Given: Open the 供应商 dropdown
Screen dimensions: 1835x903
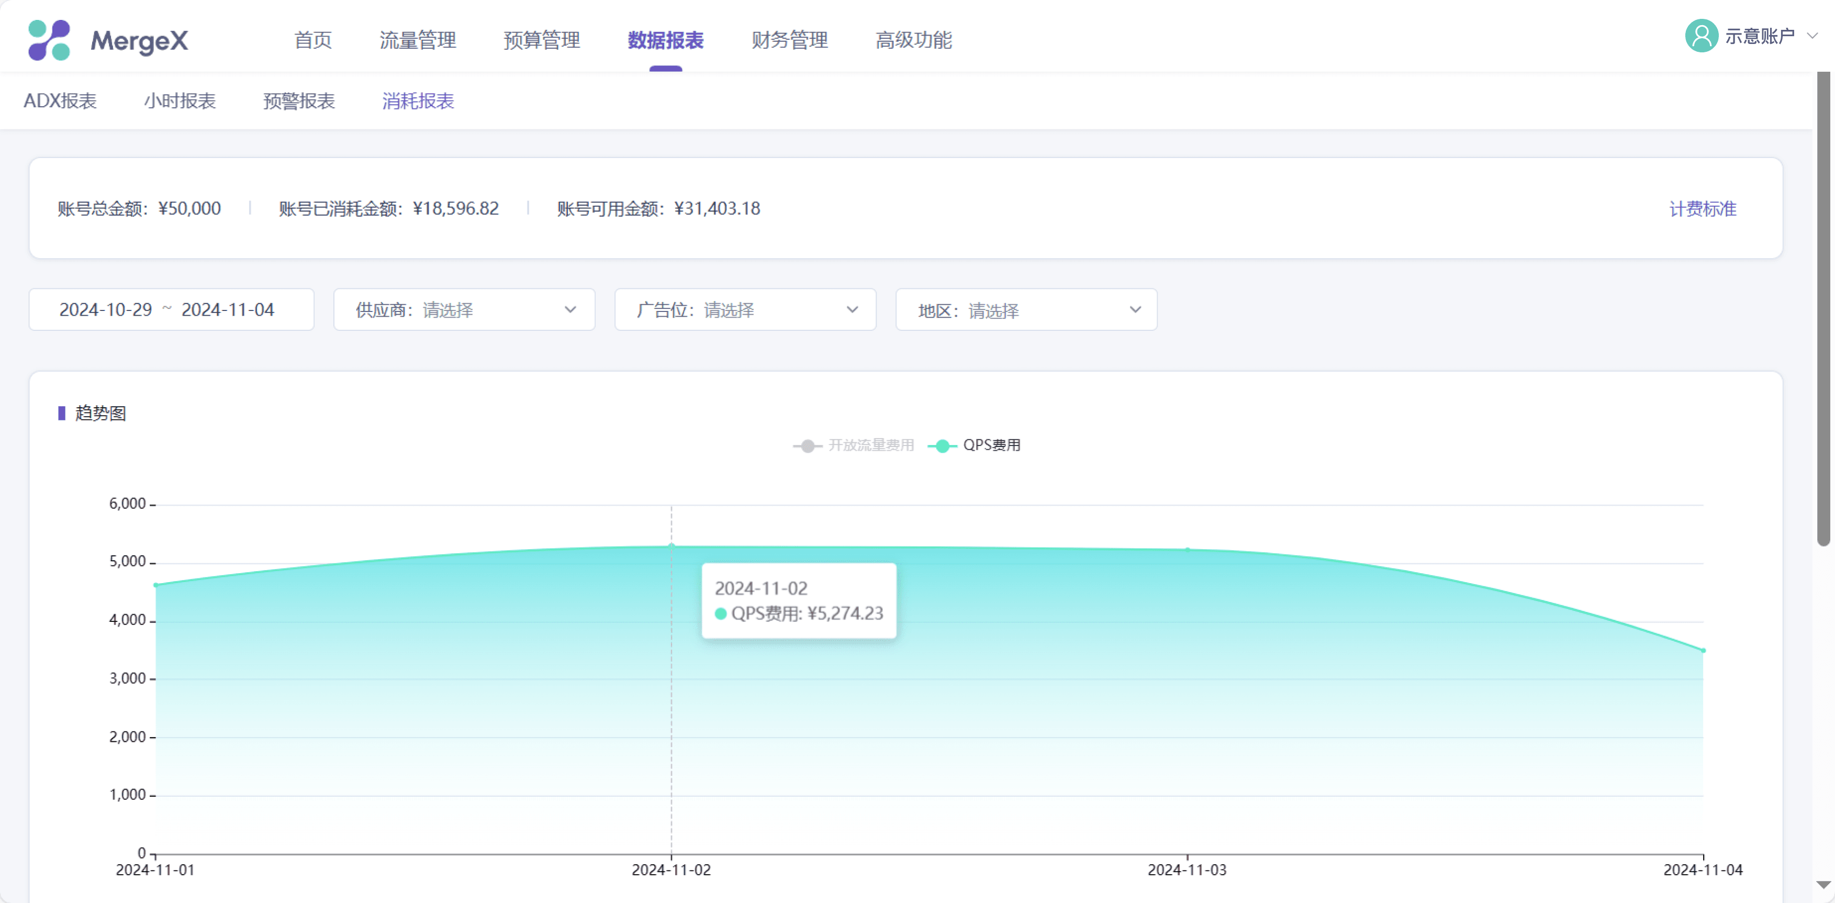Looking at the screenshot, I should pos(464,310).
